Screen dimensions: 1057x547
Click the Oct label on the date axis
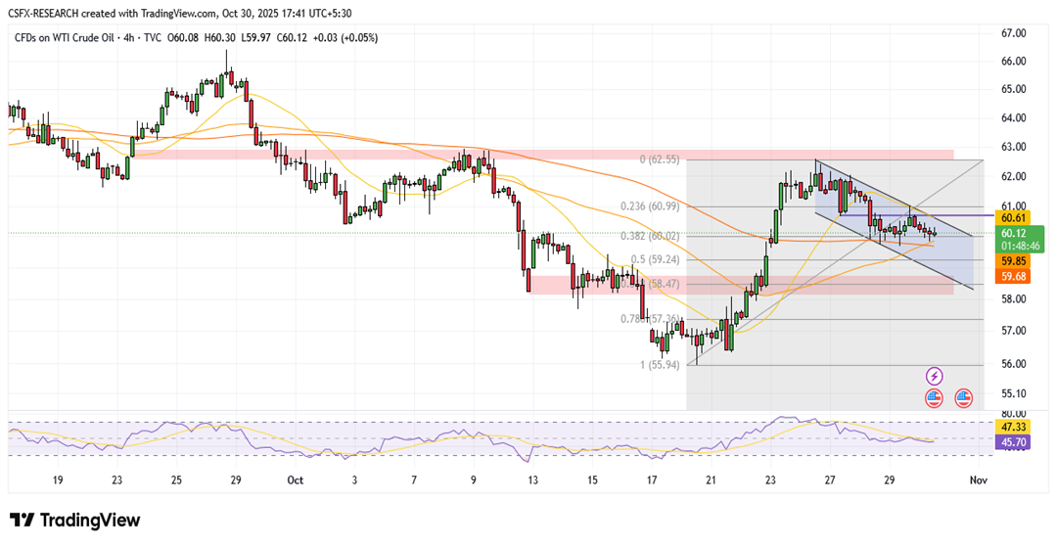click(x=297, y=480)
